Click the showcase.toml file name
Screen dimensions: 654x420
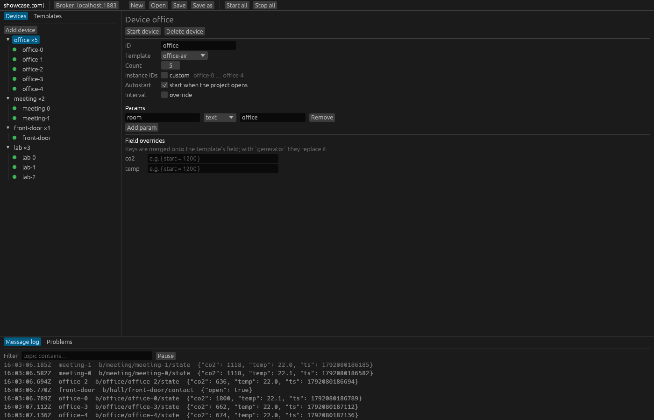pyautogui.click(x=24, y=5)
